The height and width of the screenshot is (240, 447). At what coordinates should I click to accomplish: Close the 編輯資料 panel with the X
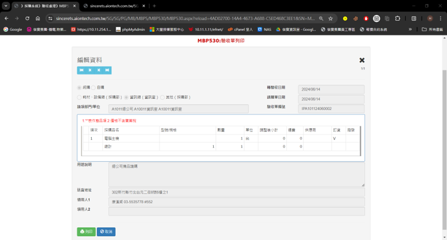pos(362,60)
